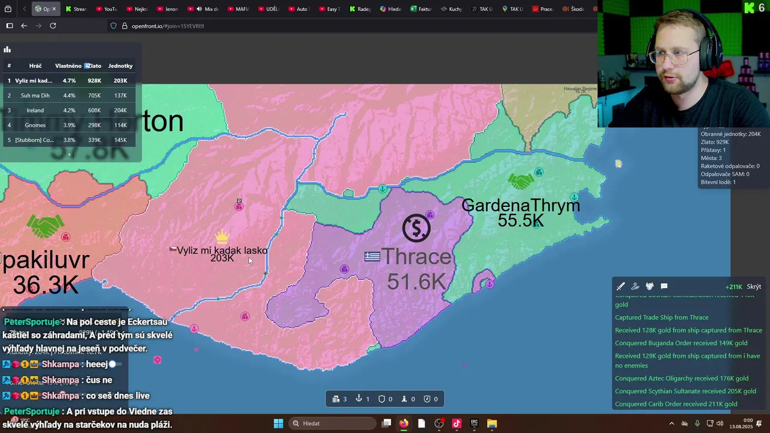This screenshot has height=433, width=770.
Task: Open TikTok app from the taskbar
Action: (457, 423)
